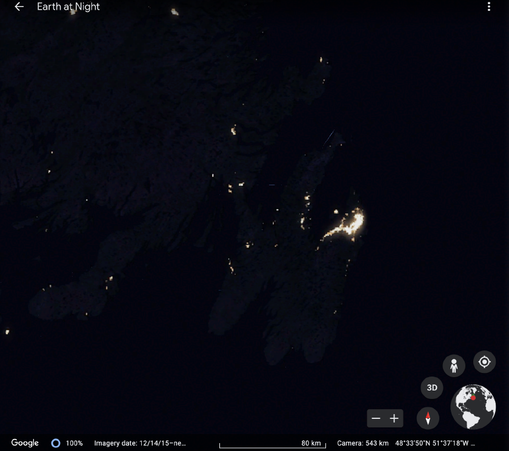The image size is (509, 451).
Task: Click the brightest city lights cluster
Action: tap(354, 223)
